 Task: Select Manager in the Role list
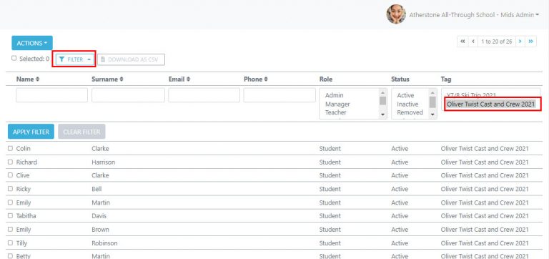(337, 104)
